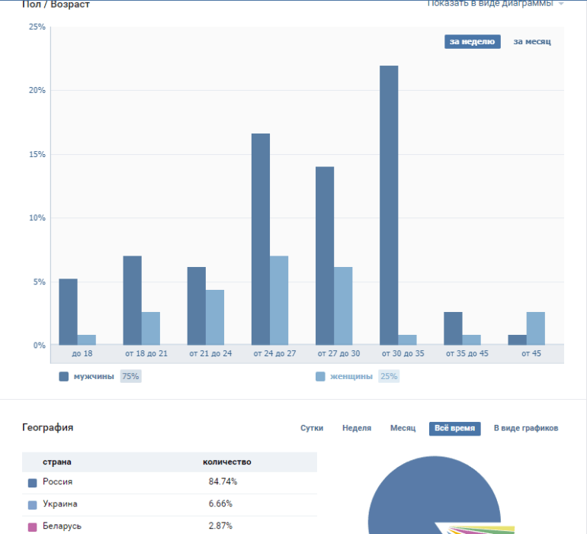Switch the age chart to 'за неделю'
587x534 pixels.
tap(473, 42)
